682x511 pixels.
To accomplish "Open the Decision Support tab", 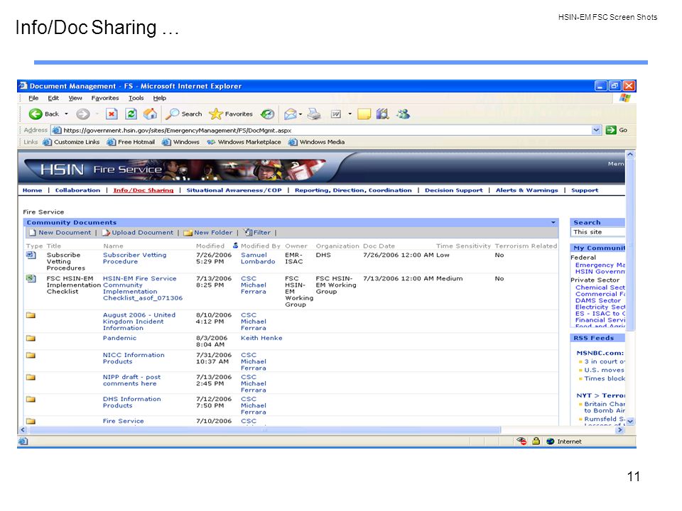I will (454, 190).
